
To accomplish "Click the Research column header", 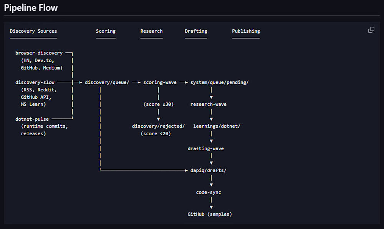I will (x=151, y=31).
